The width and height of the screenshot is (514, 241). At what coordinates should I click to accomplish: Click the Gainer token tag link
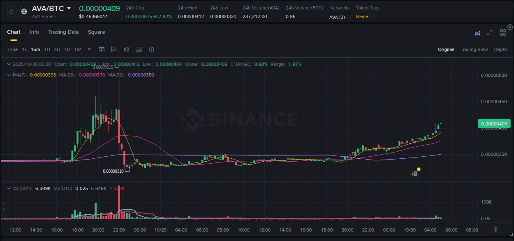pyautogui.click(x=362, y=17)
